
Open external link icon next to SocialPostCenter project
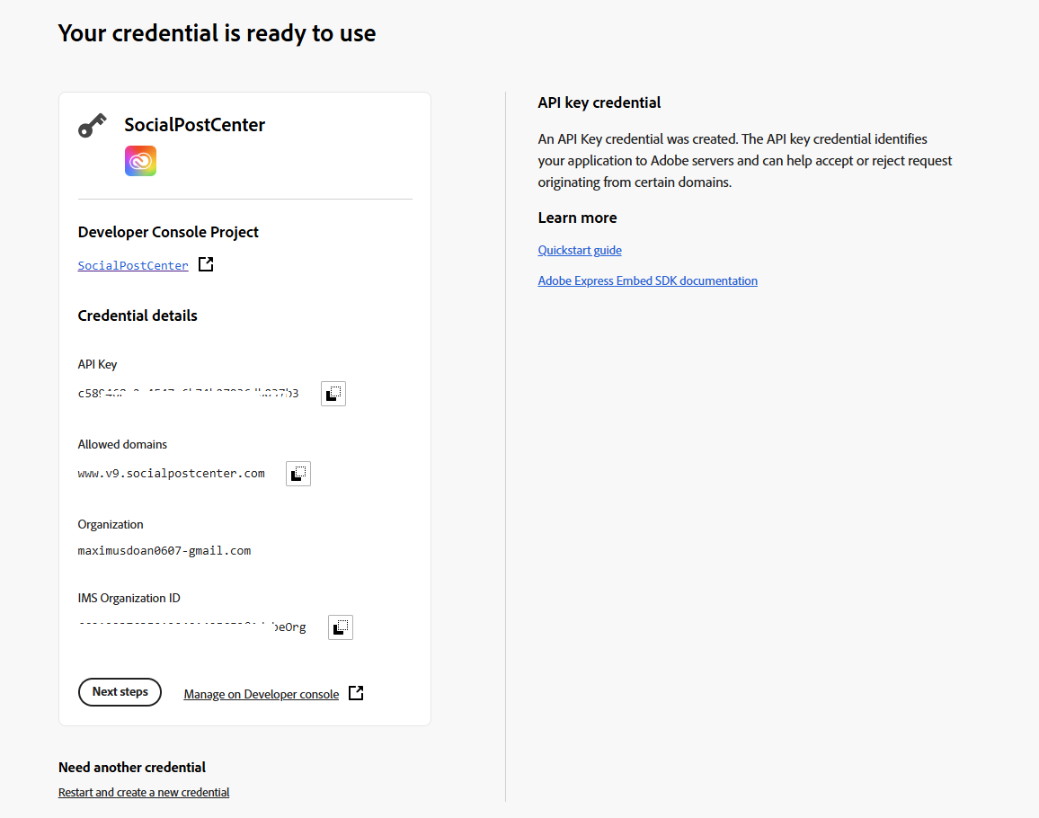(x=206, y=264)
